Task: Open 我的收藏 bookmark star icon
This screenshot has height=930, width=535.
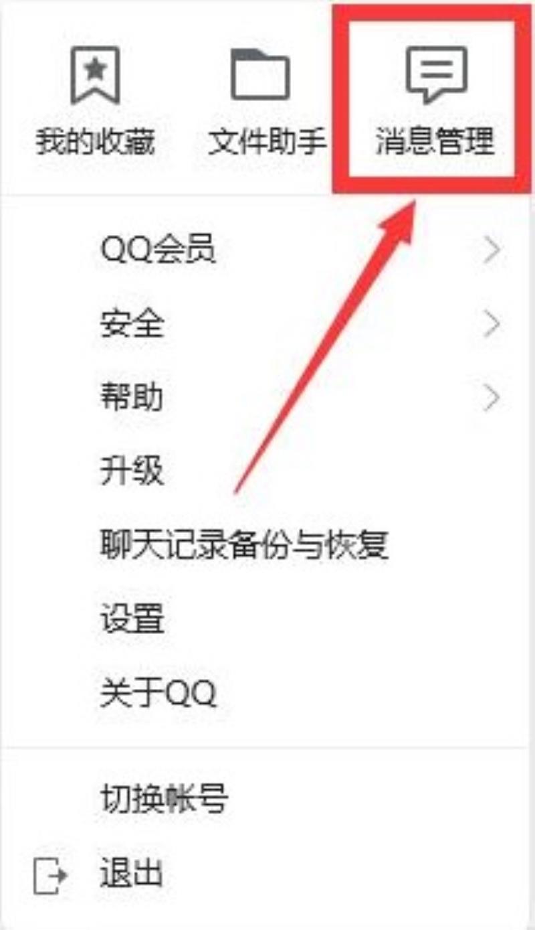Action: pyautogui.click(x=95, y=75)
